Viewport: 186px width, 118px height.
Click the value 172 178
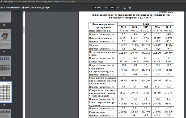[x=146, y=45]
